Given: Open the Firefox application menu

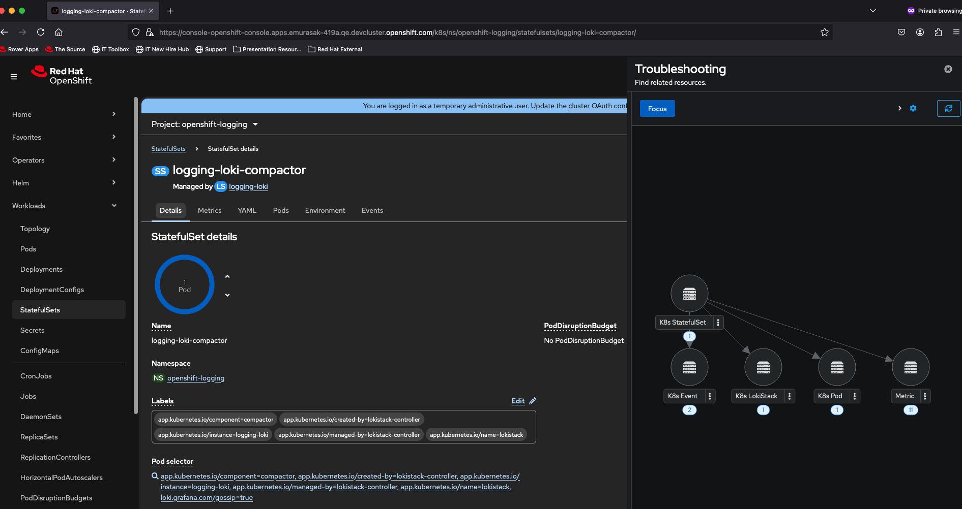Looking at the screenshot, I should [x=956, y=32].
